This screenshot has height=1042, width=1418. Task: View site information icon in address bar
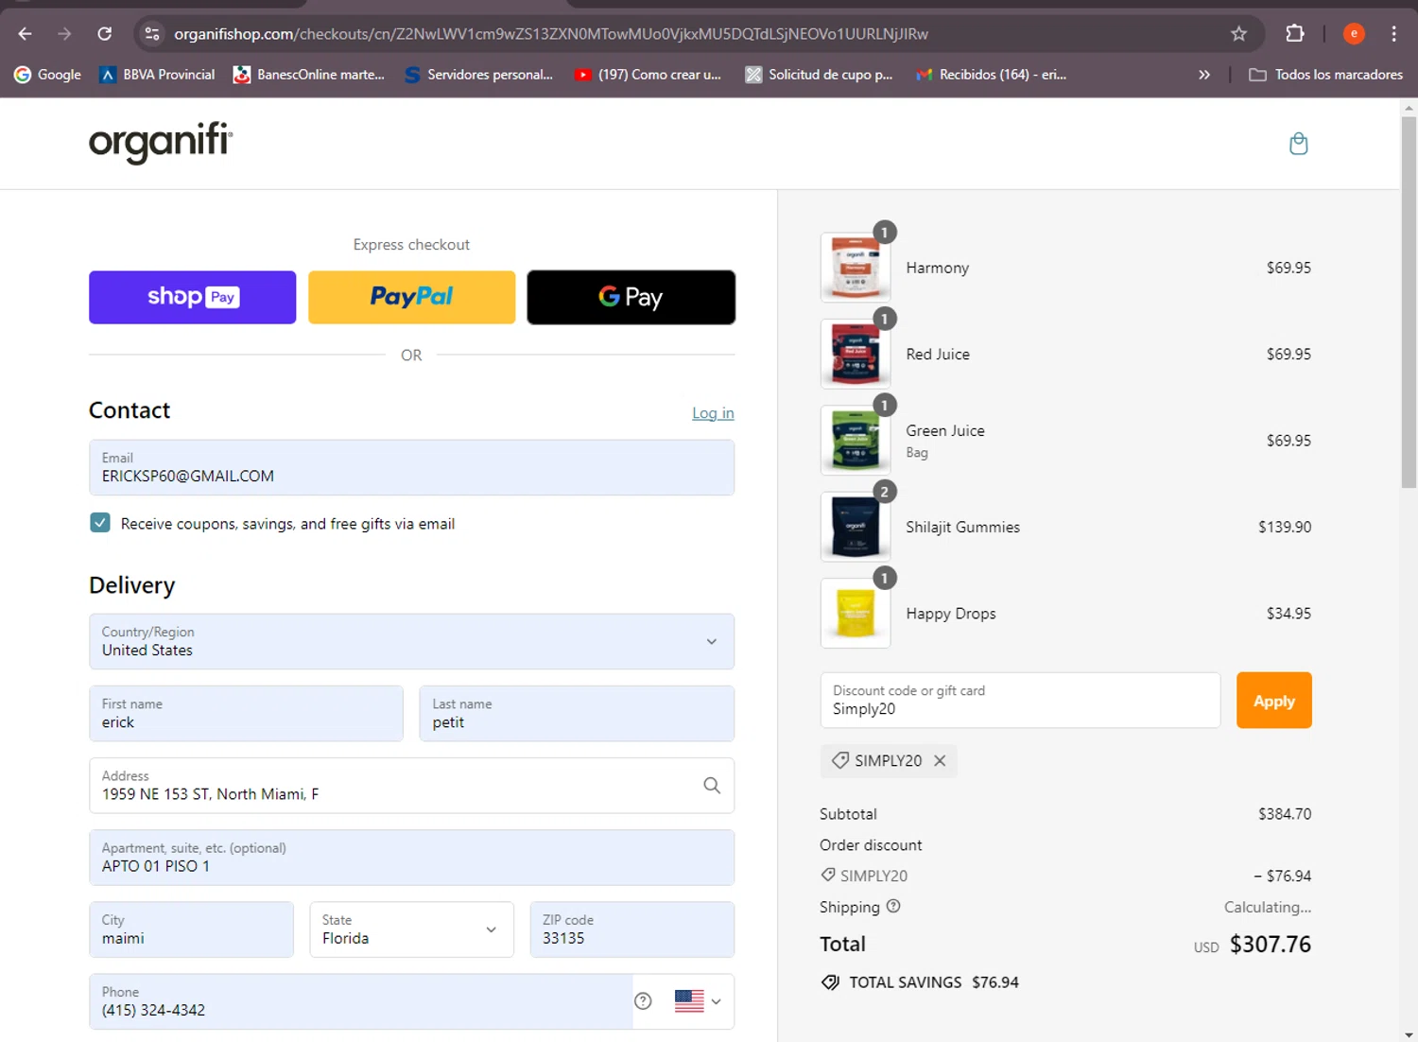point(151,34)
